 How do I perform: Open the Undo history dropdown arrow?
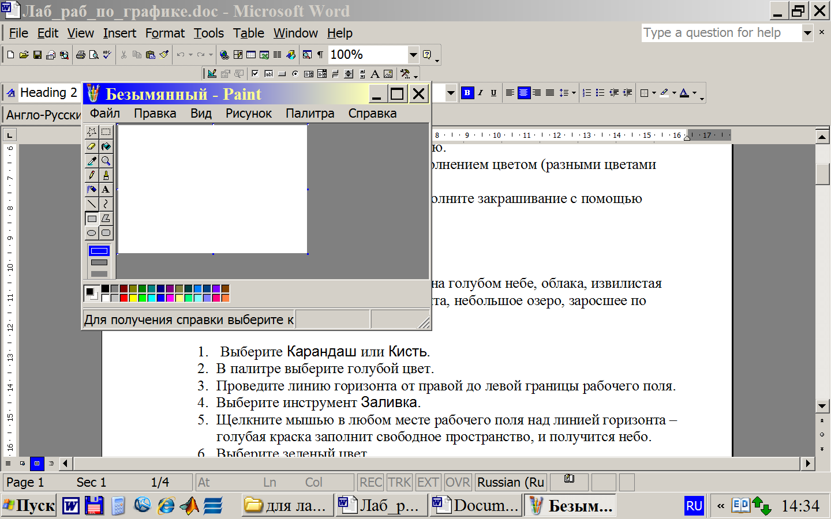190,55
